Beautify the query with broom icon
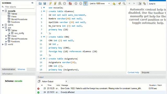167x94 pixels. [x=120, y=3]
